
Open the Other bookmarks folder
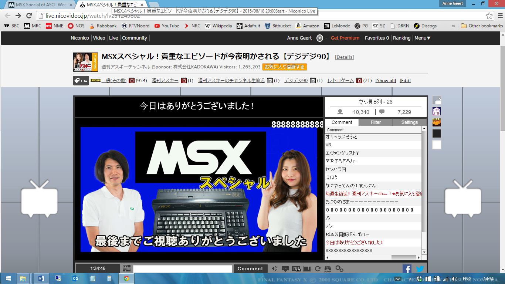point(482,26)
